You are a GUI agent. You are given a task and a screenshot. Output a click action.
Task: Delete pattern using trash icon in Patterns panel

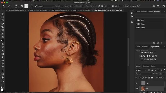(x=162, y=43)
